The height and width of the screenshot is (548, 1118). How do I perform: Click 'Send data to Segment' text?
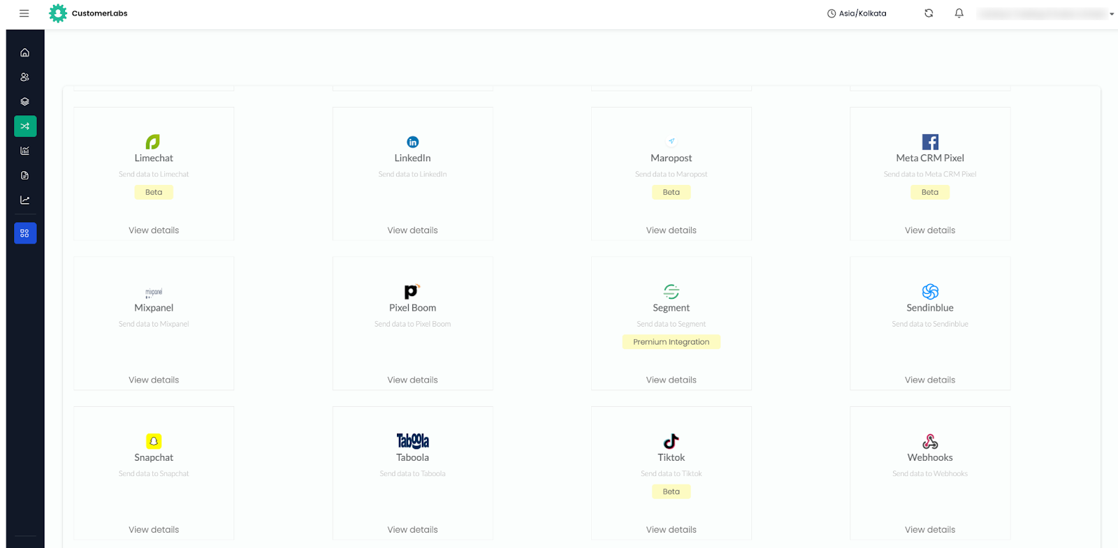point(671,324)
